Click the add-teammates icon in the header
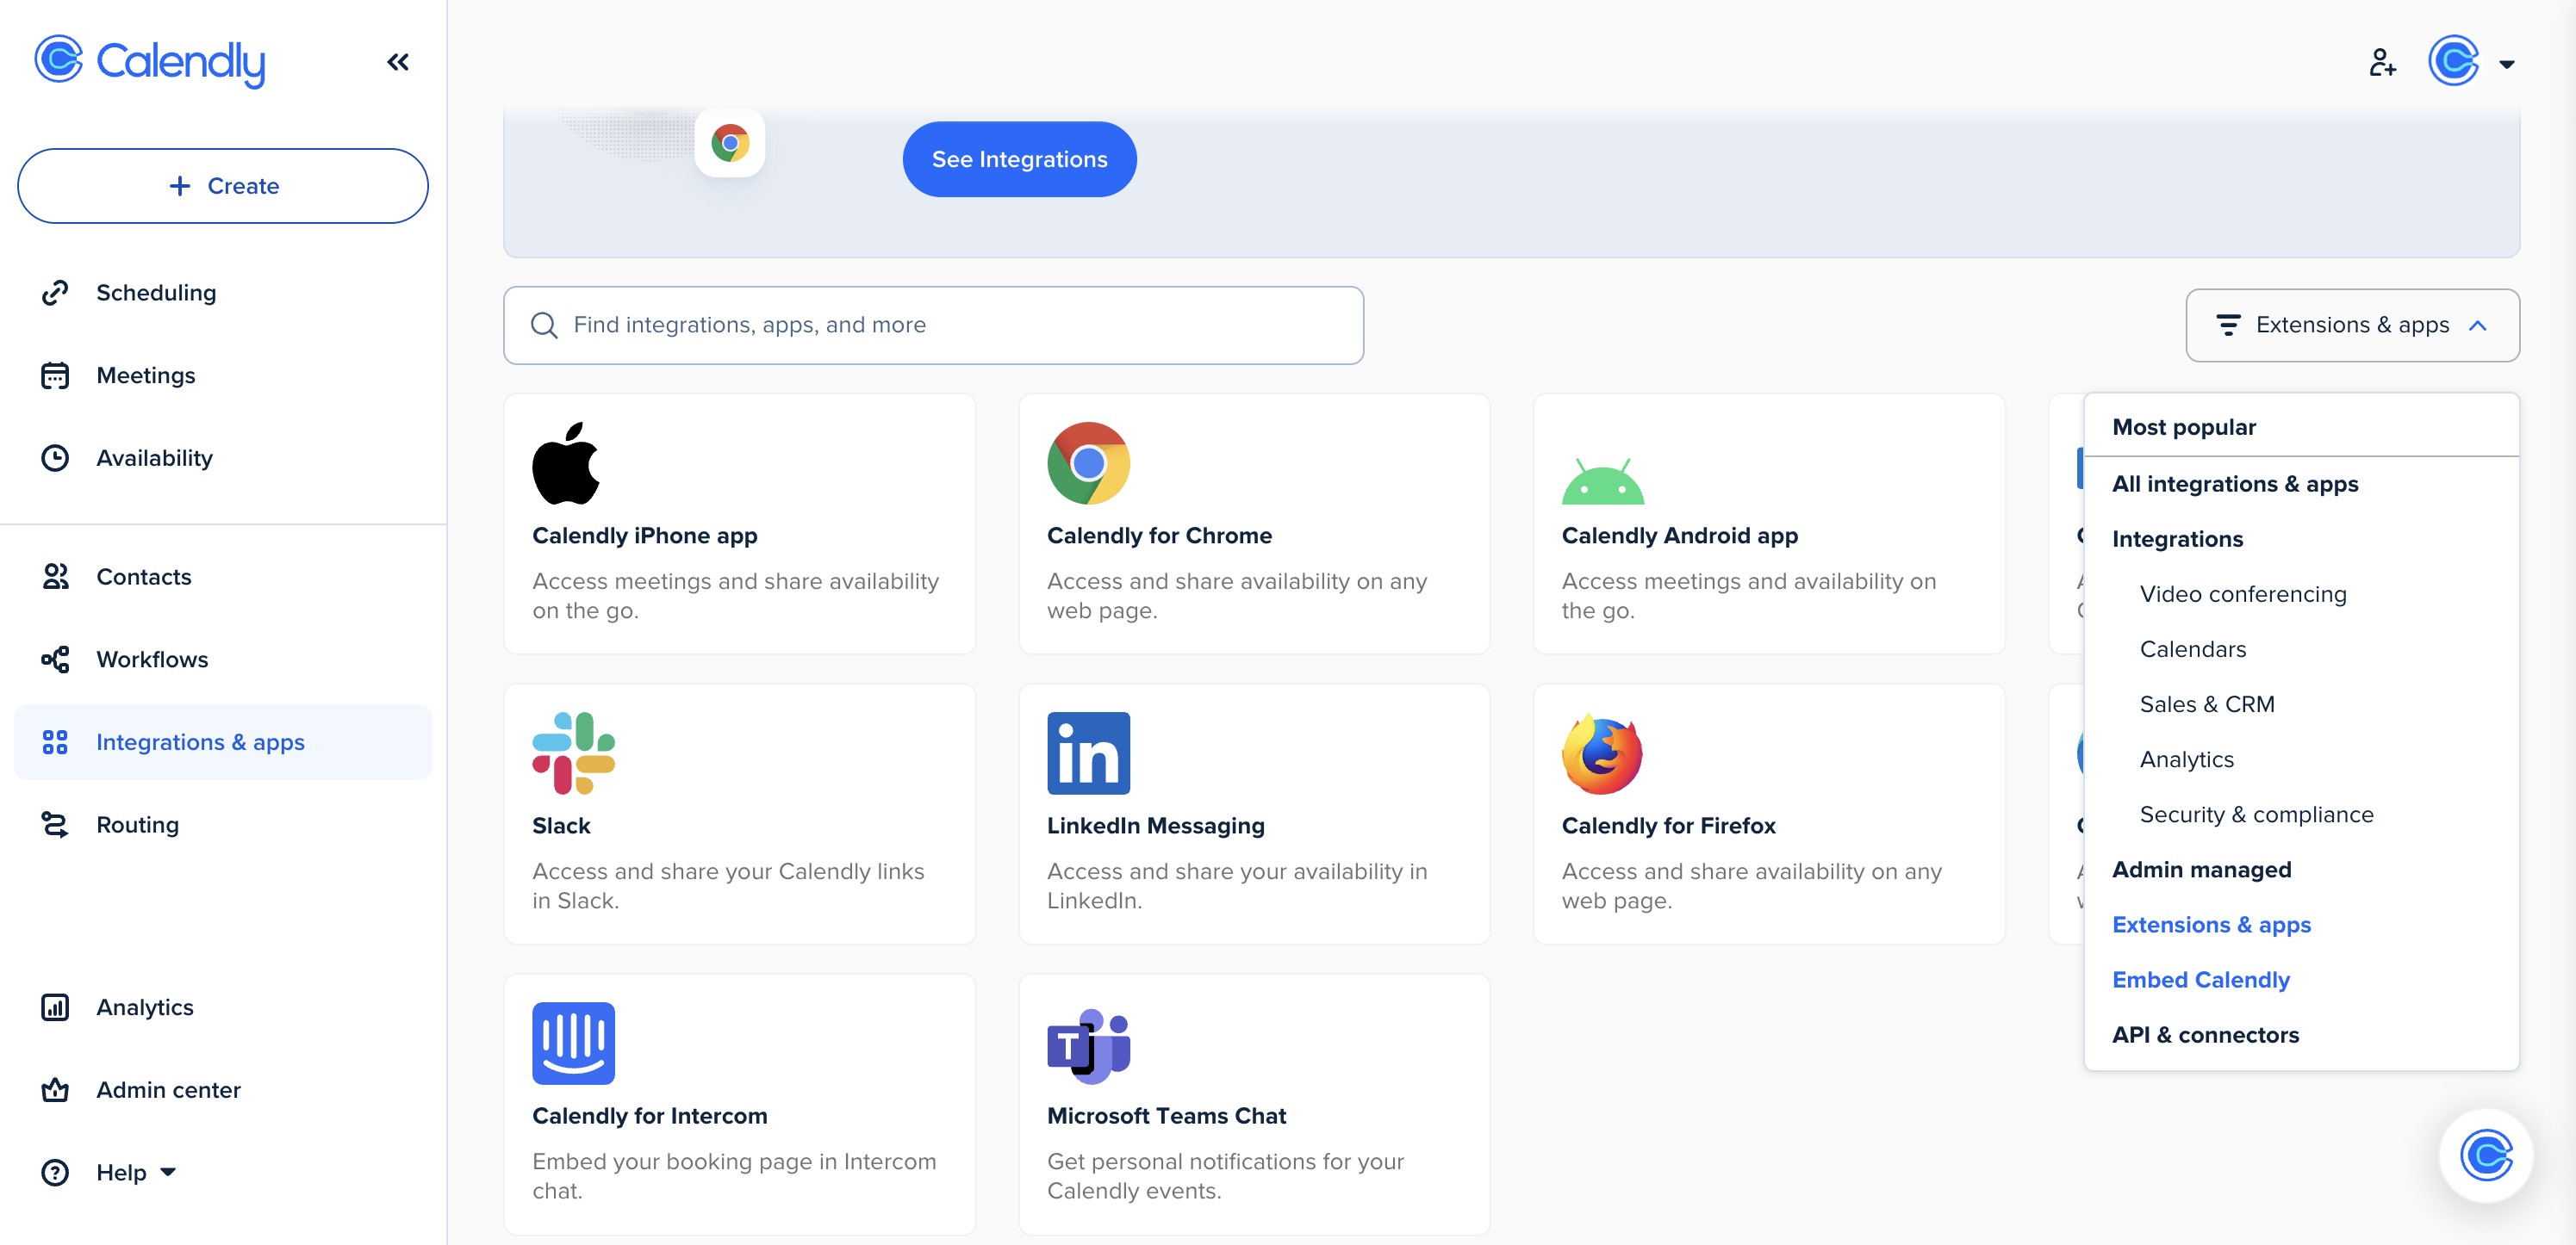 (x=2384, y=63)
